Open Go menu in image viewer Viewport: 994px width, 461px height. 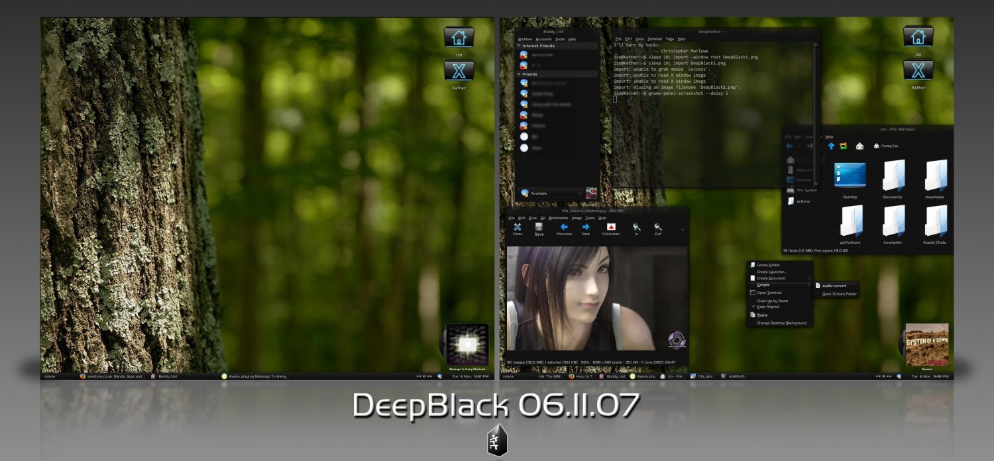tap(543, 218)
